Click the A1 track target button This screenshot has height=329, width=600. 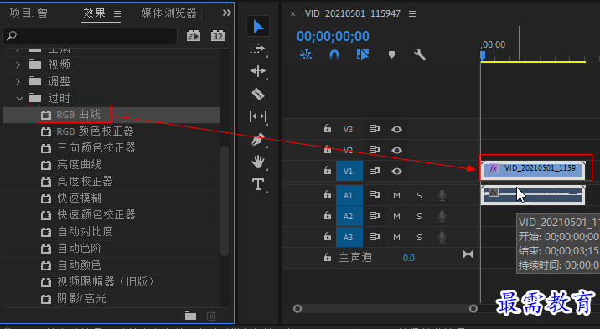pos(349,195)
